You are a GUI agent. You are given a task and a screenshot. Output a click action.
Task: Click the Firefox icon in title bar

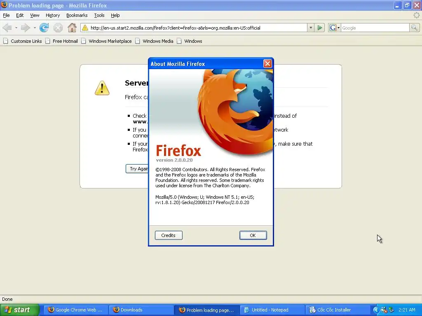[4, 5]
